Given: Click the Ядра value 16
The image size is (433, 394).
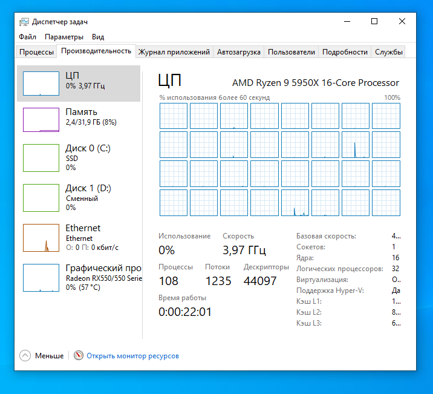Looking at the screenshot, I should [x=396, y=258].
